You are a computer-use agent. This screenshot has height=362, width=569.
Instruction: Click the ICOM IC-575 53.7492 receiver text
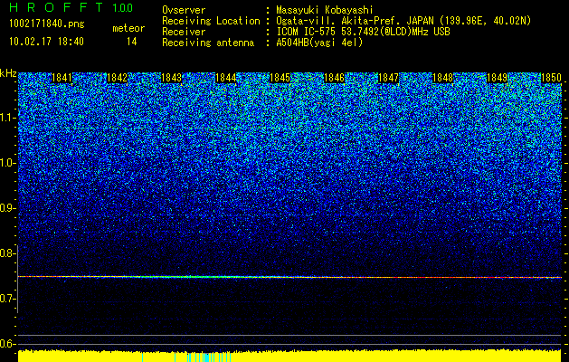[x=363, y=32]
